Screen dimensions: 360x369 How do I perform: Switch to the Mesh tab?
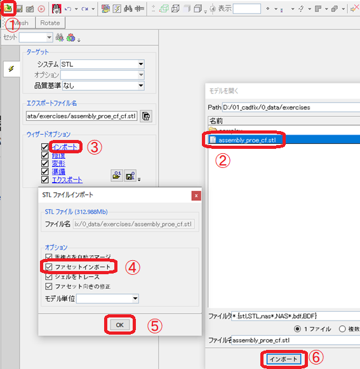pos(20,23)
